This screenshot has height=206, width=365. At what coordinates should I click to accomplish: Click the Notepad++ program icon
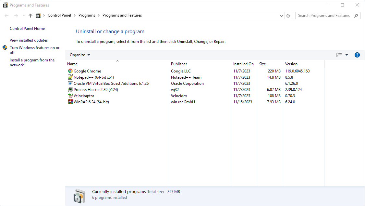70,77
